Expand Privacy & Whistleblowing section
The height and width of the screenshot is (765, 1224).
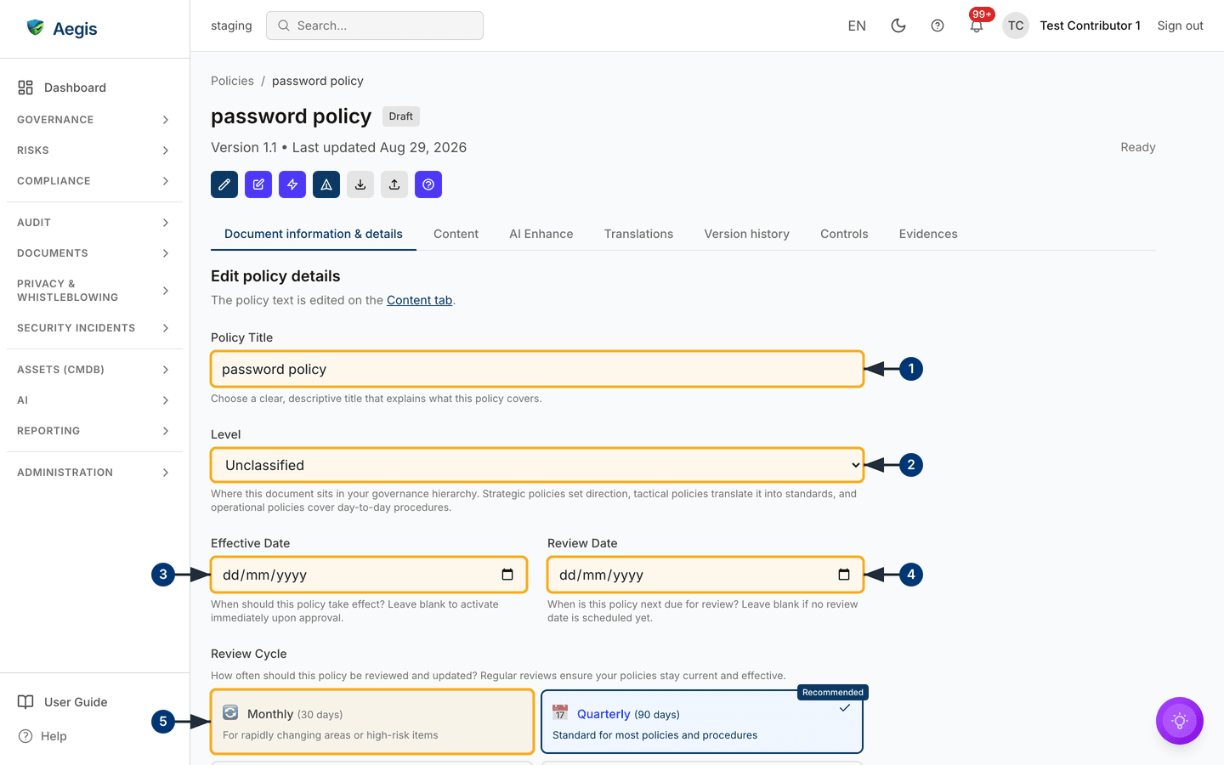[94, 291]
